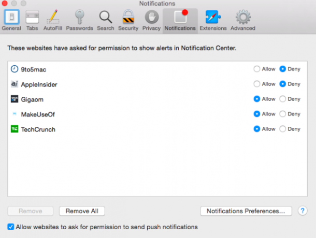The image size is (316, 238).
Task: Open the Search magnifier pane
Action: coord(106,20)
